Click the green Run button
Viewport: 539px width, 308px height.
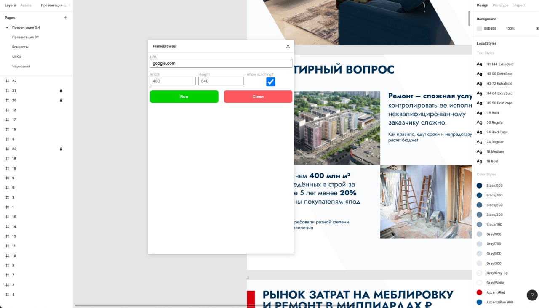tap(184, 97)
